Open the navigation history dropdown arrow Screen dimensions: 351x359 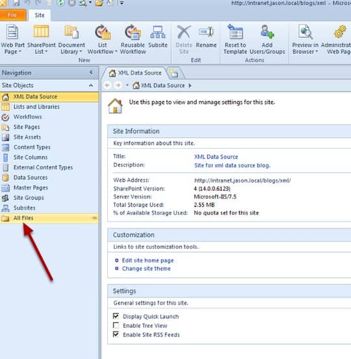(x=127, y=86)
